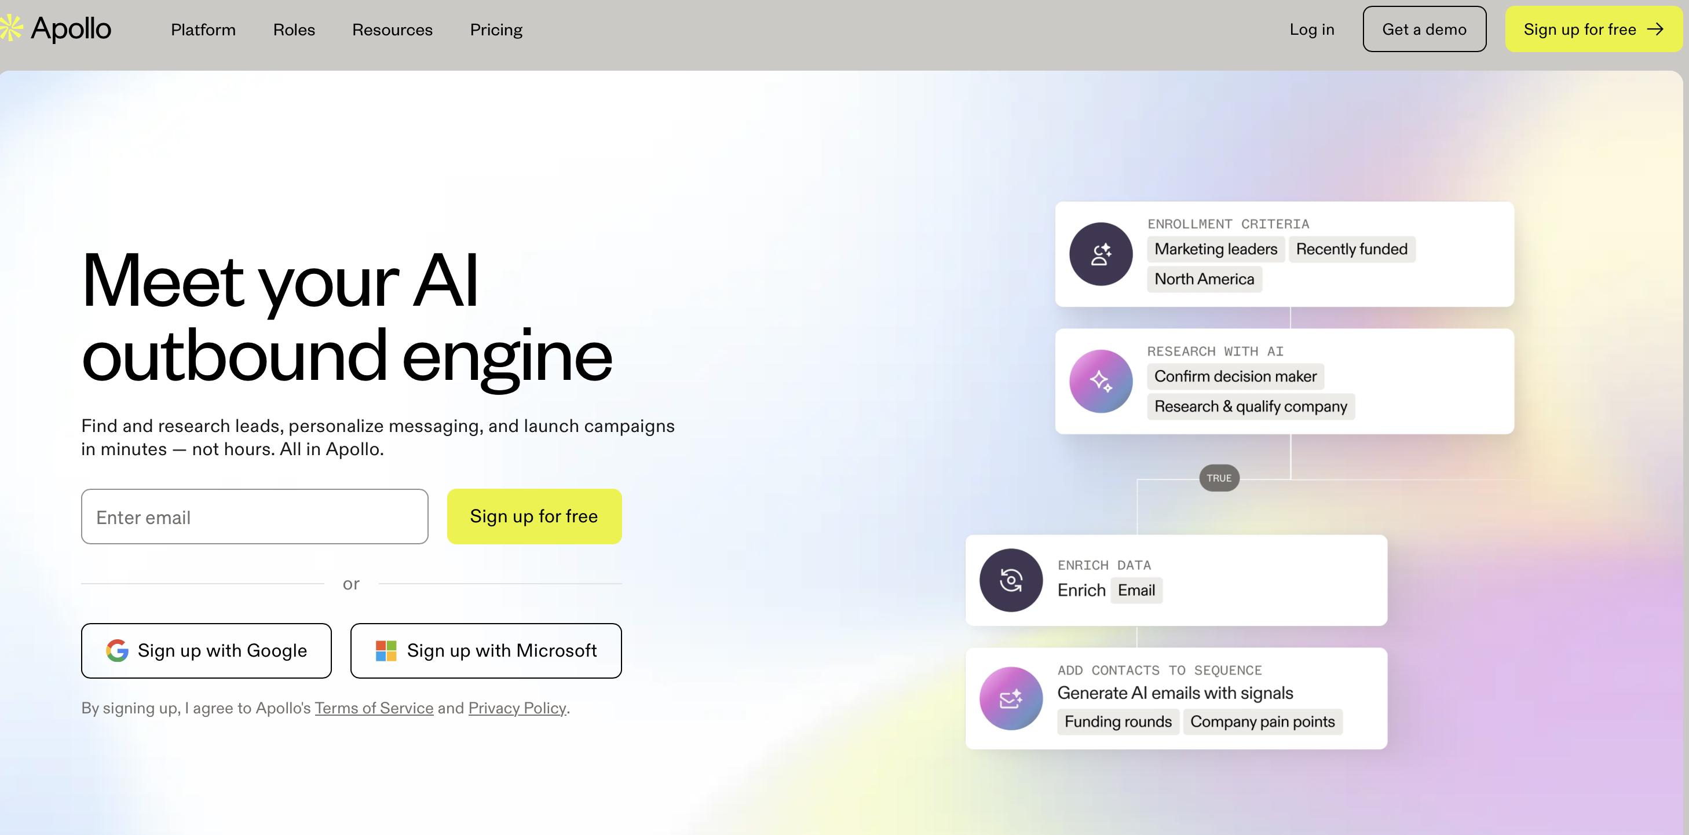
Task: Click the Google logo in signup button
Action: [118, 650]
